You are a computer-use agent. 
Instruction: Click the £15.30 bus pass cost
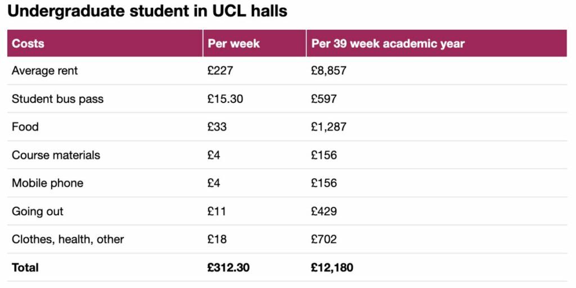pyautogui.click(x=226, y=99)
